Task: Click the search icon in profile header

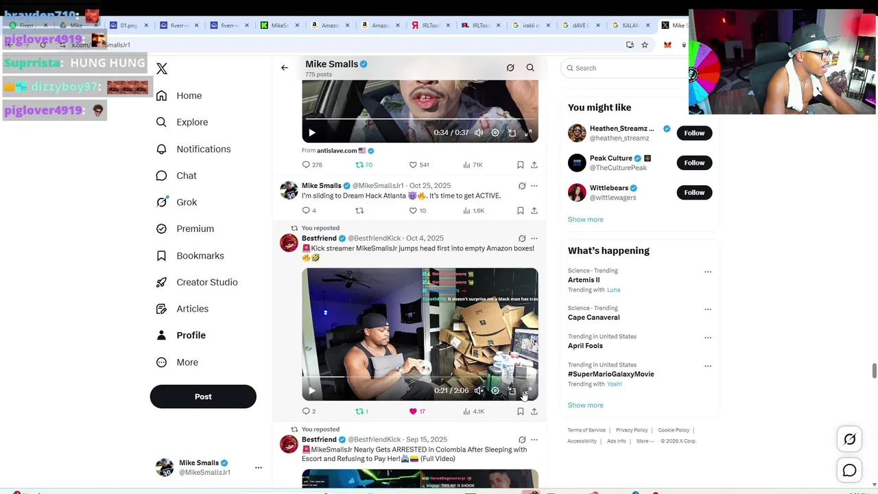Action: click(x=530, y=68)
